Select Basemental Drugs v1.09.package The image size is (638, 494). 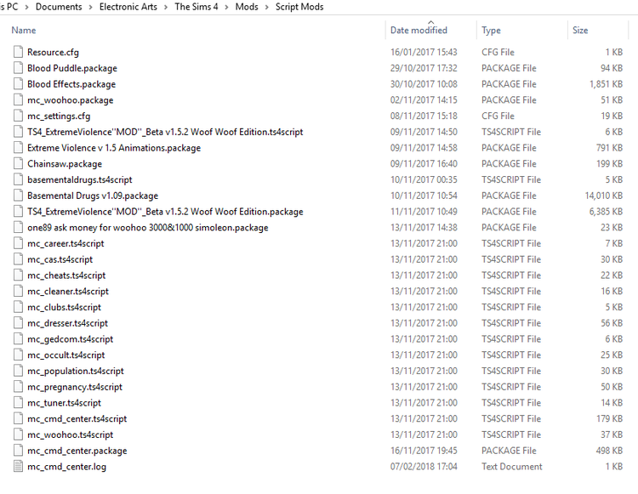tap(93, 196)
